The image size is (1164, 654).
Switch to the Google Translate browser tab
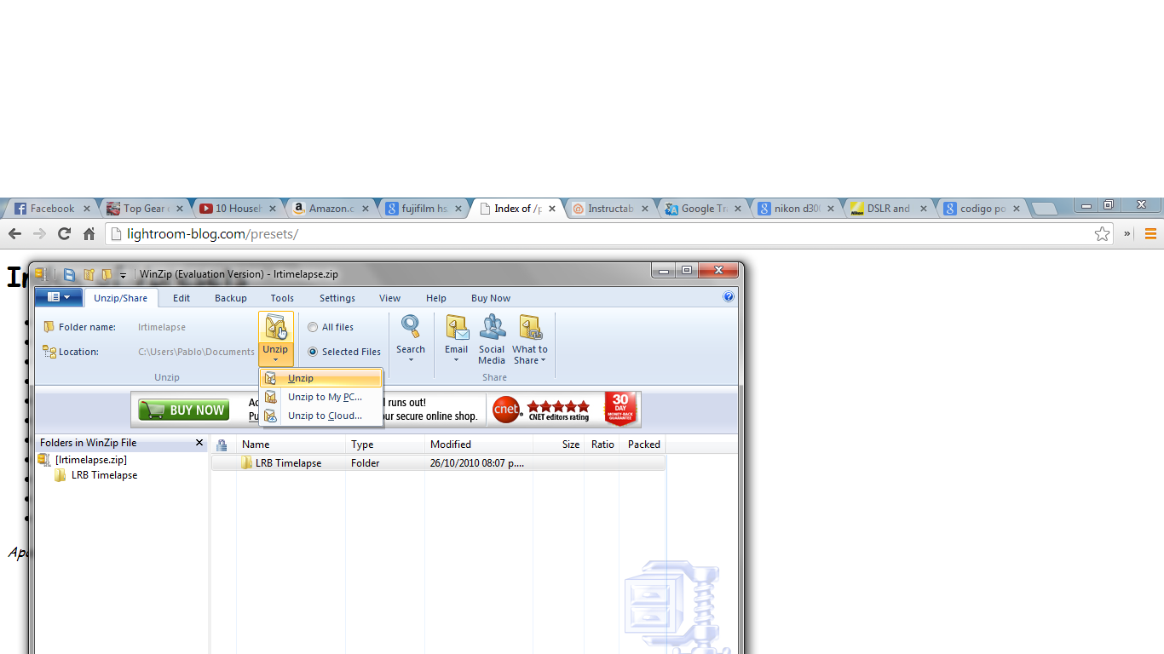point(702,209)
